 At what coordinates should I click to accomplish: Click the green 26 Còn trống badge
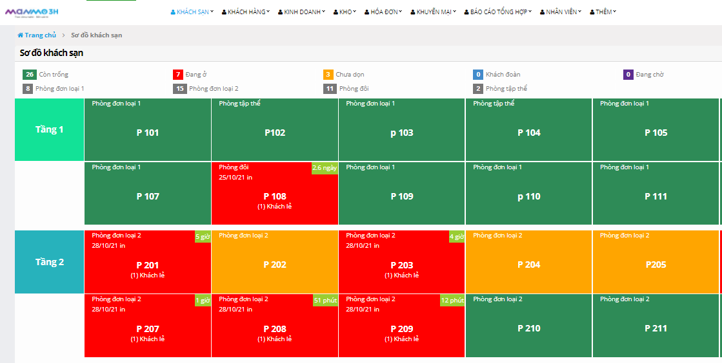pos(29,75)
